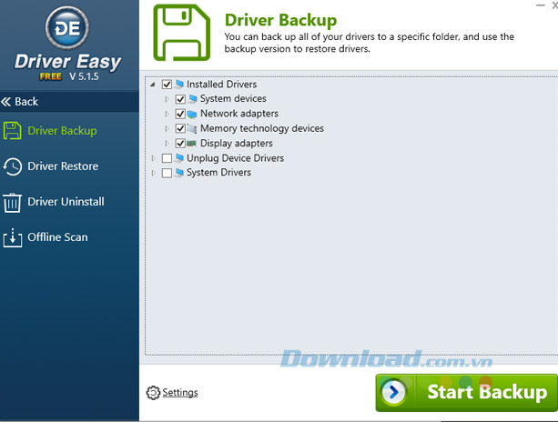558x422 pixels.
Task: Uncheck the System devices checkbox
Action: [180, 99]
